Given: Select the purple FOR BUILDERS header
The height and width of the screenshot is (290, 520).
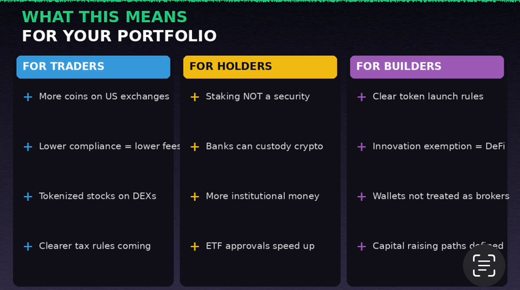Looking at the screenshot, I should point(427,67).
